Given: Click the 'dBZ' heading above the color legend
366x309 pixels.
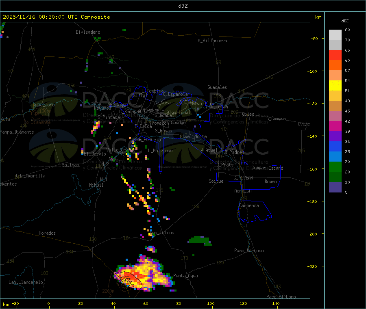Looking at the screenshot, I should click(345, 21).
